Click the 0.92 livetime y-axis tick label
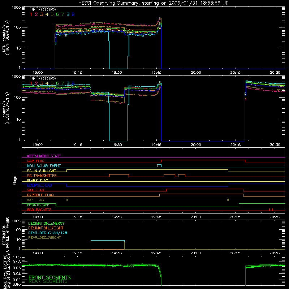The width and height of the screenshot is (289, 289). coord(17,279)
